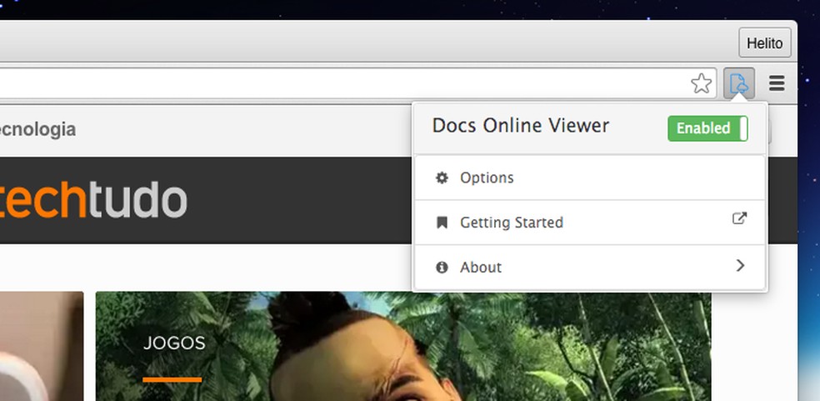Open the Chrome hamburger menu
Viewport: 820px width, 401px height.
777,83
